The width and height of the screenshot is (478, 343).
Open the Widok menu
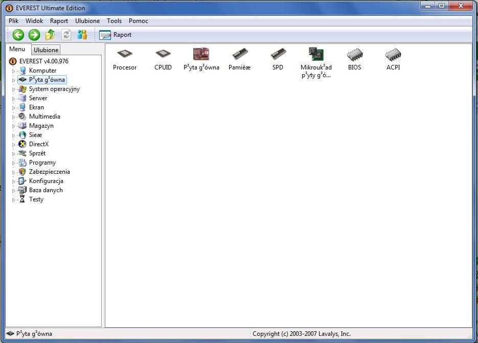(34, 21)
